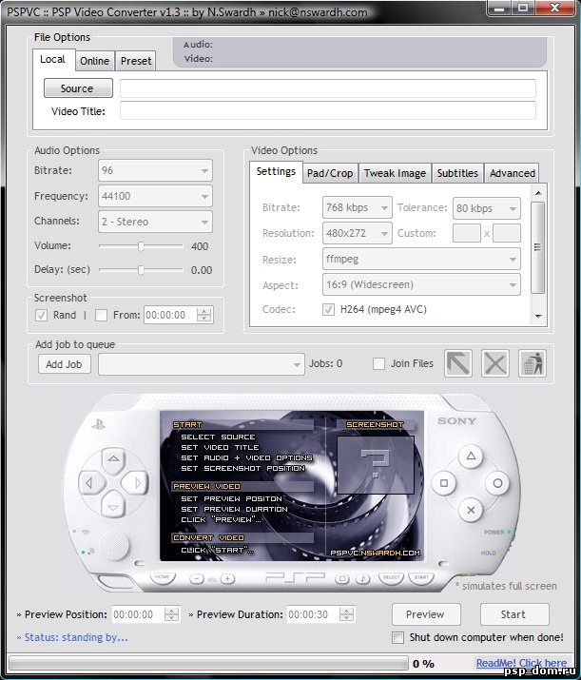Click the trash bin icon in the job queue row
This screenshot has height=680, width=581.
532,363
